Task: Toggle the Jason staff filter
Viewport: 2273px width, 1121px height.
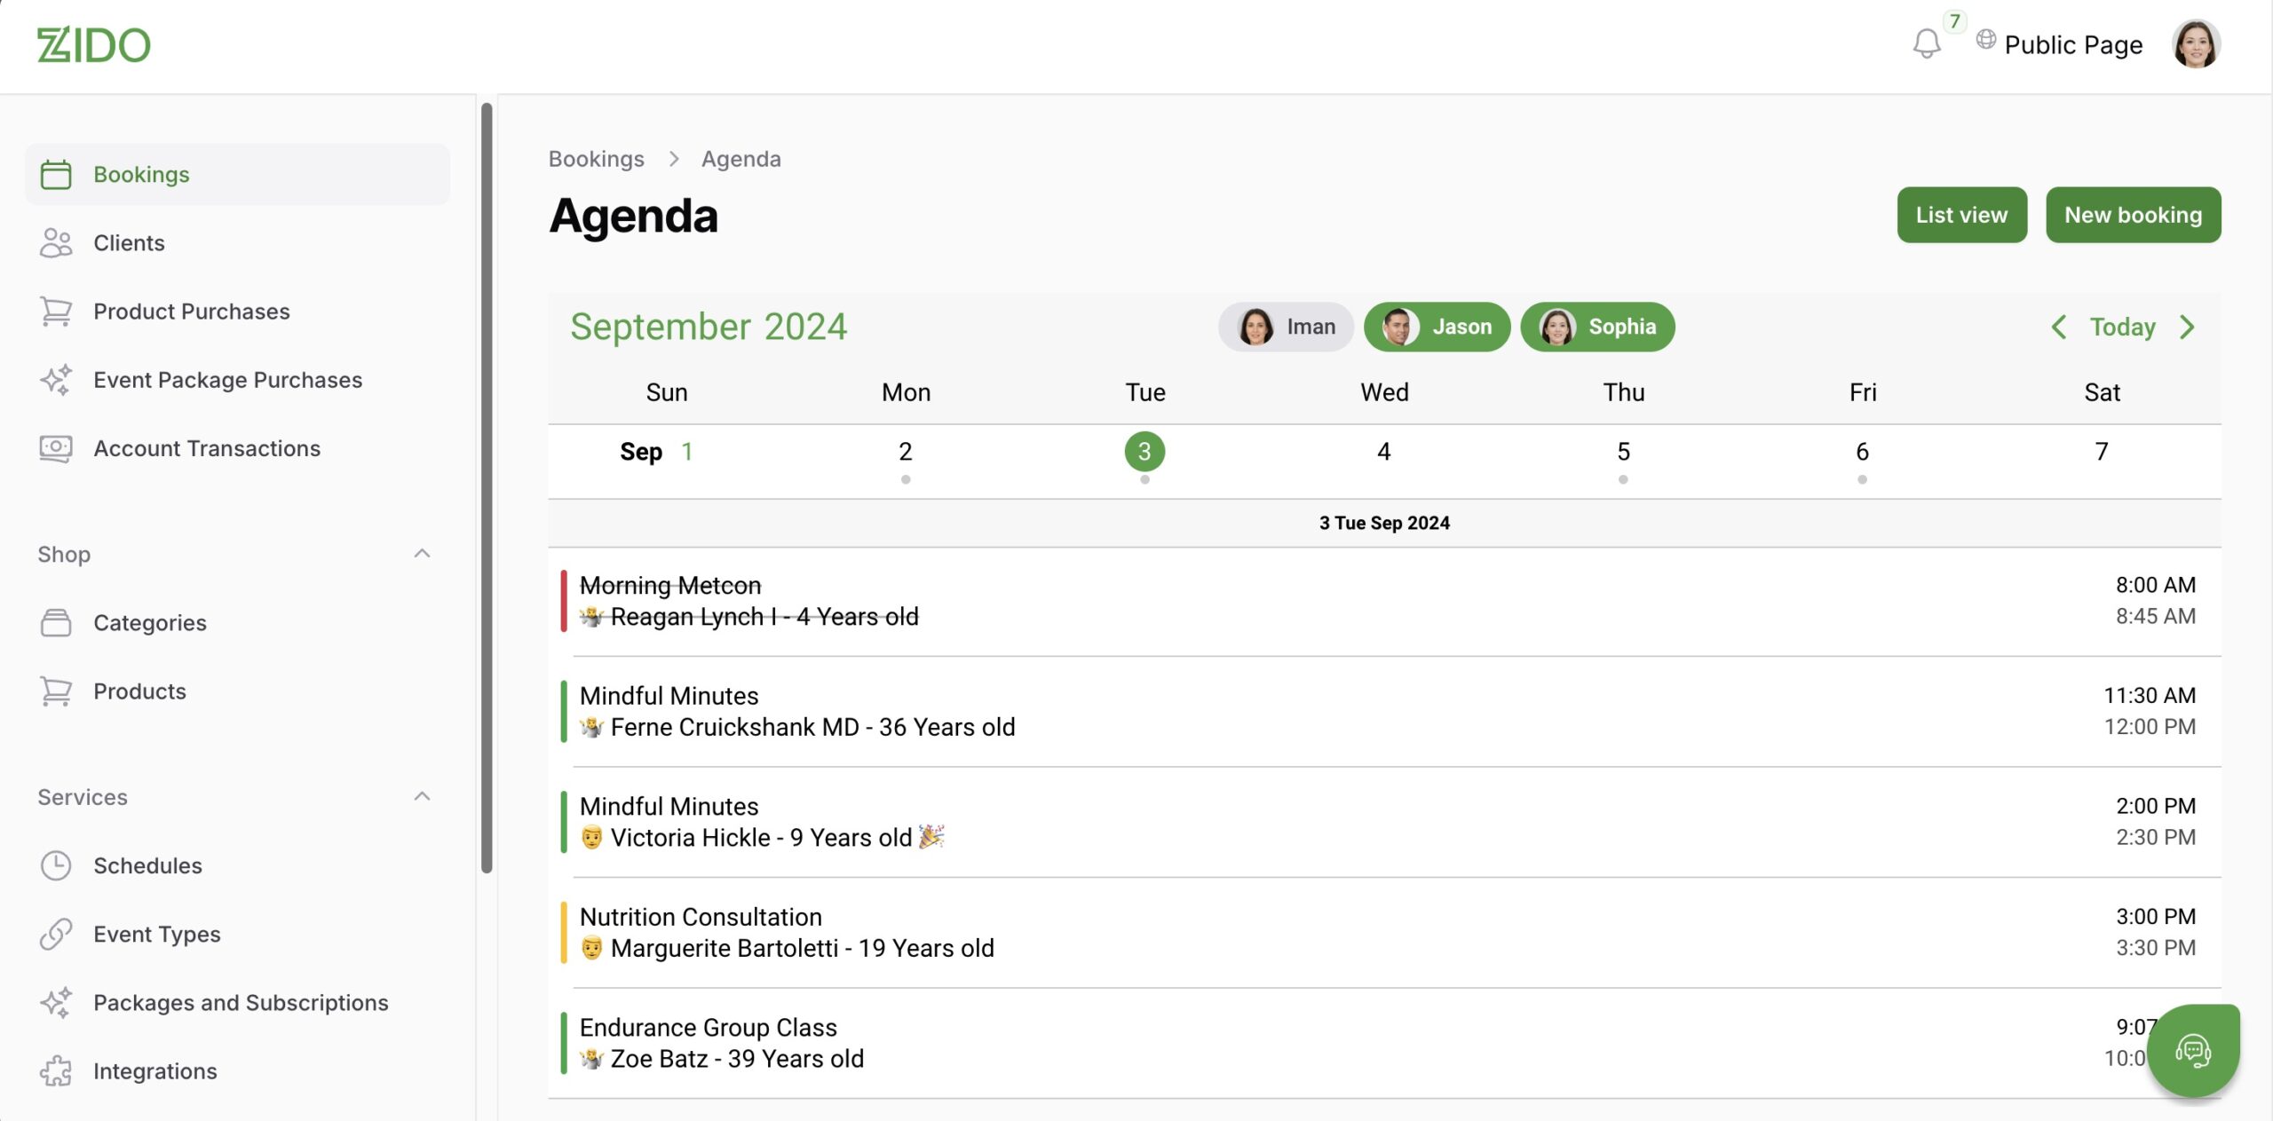Action: click(1437, 327)
